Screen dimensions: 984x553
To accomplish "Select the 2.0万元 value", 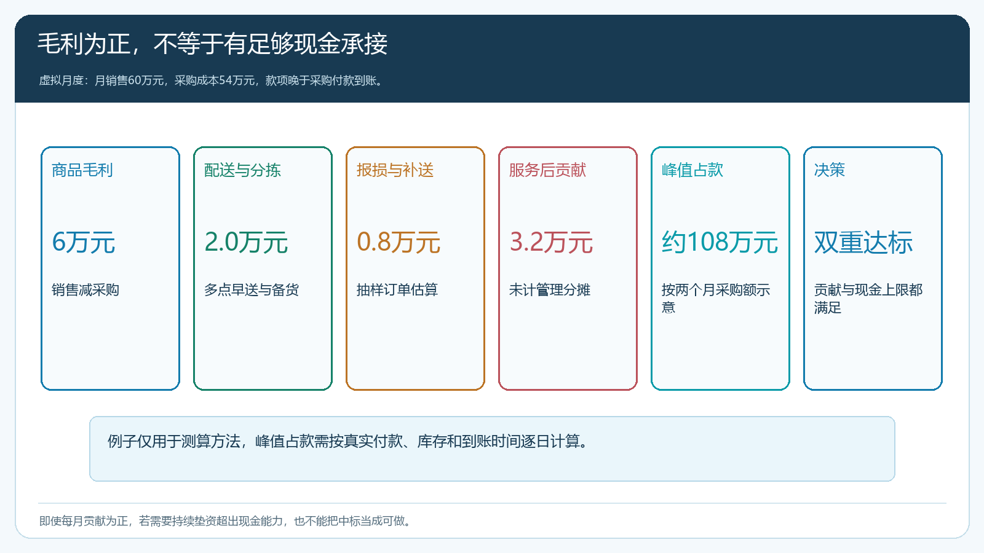I will (x=246, y=242).
